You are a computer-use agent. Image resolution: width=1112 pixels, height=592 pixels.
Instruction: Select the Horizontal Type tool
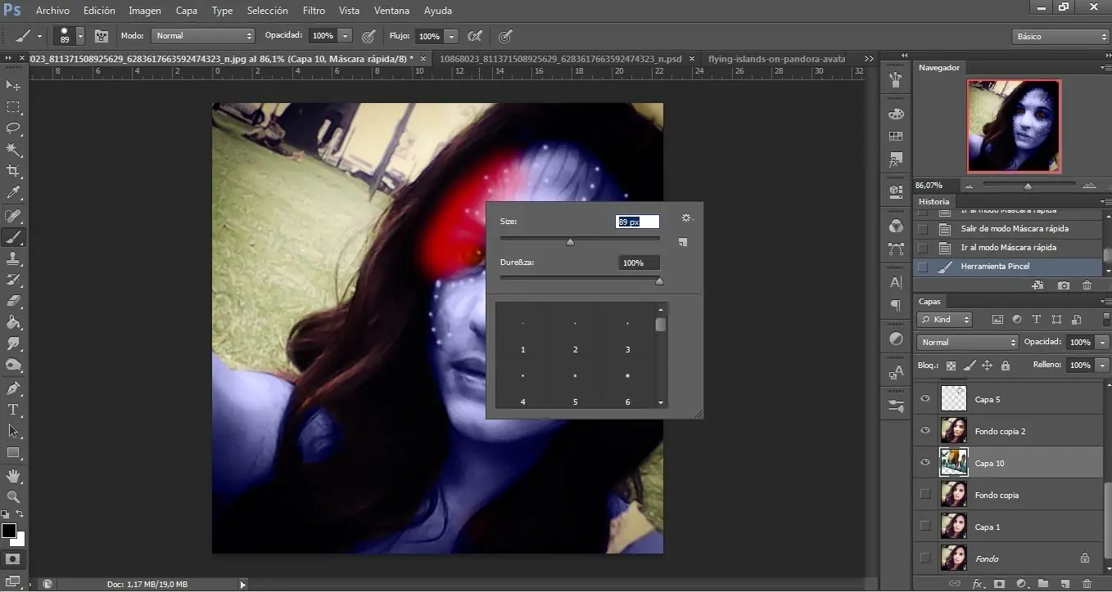(x=13, y=410)
